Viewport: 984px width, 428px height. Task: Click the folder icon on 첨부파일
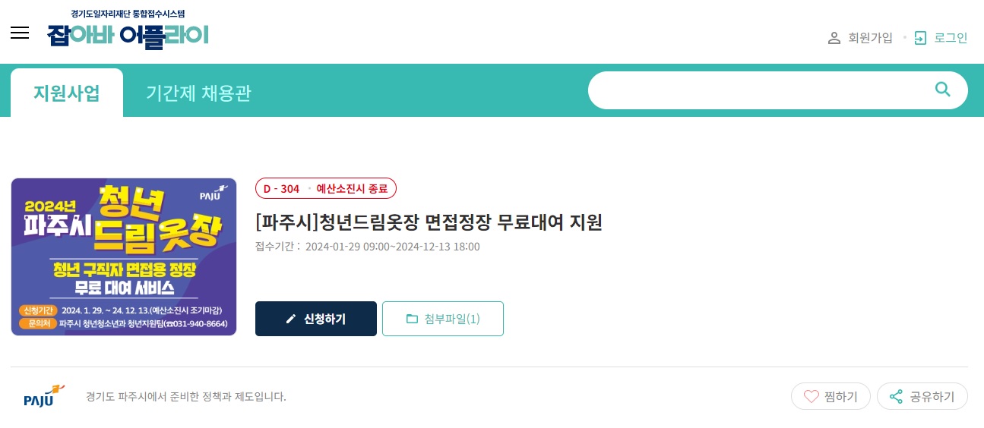click(x=412, y=319)
